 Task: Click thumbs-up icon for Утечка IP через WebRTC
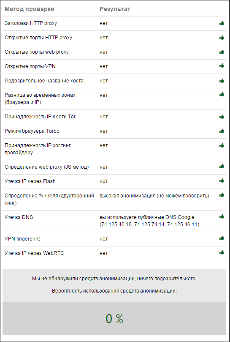(222, 252)
